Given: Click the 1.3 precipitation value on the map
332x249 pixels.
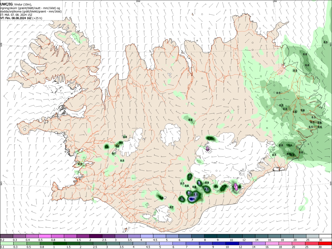Looking at the screenshot, I should click(216, 187).
